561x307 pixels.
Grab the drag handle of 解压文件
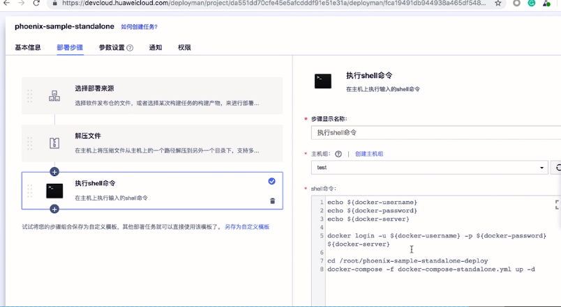click(x=30, y=143)
